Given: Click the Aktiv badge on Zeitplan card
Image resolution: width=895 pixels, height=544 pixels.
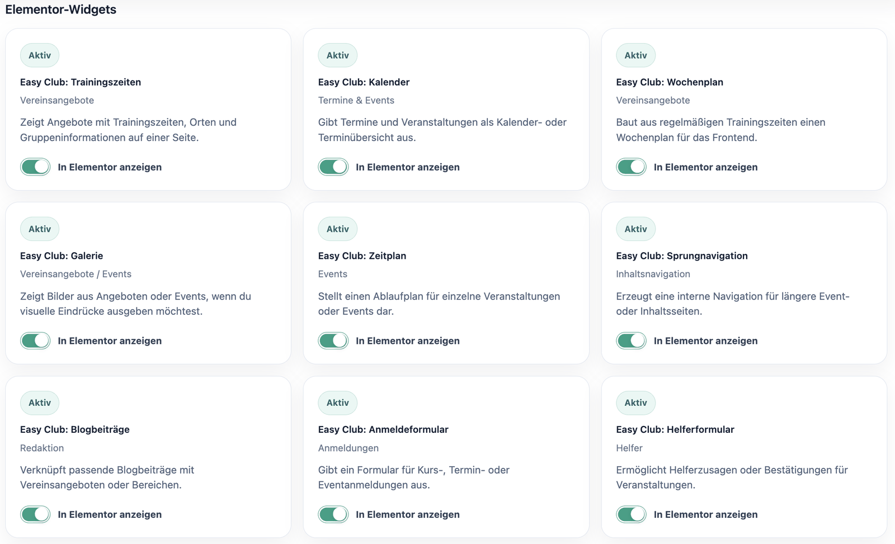Looking at the screenshot, I should (338, 229).
